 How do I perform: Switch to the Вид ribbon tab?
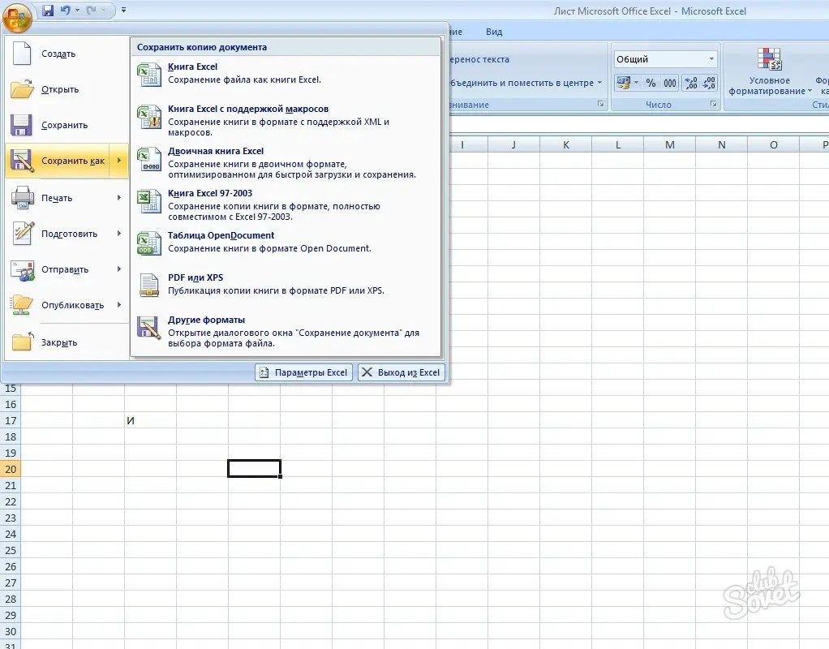(x=494, y=32)
